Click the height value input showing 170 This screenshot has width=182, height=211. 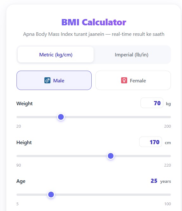coord(151,142)
